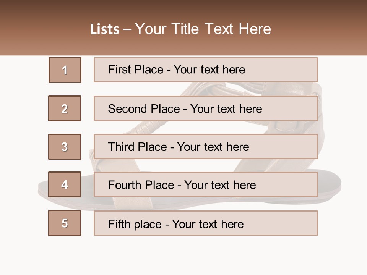The image size is (367, 275).
Task: Click the Second Place text bar
Action: (206, 108)
